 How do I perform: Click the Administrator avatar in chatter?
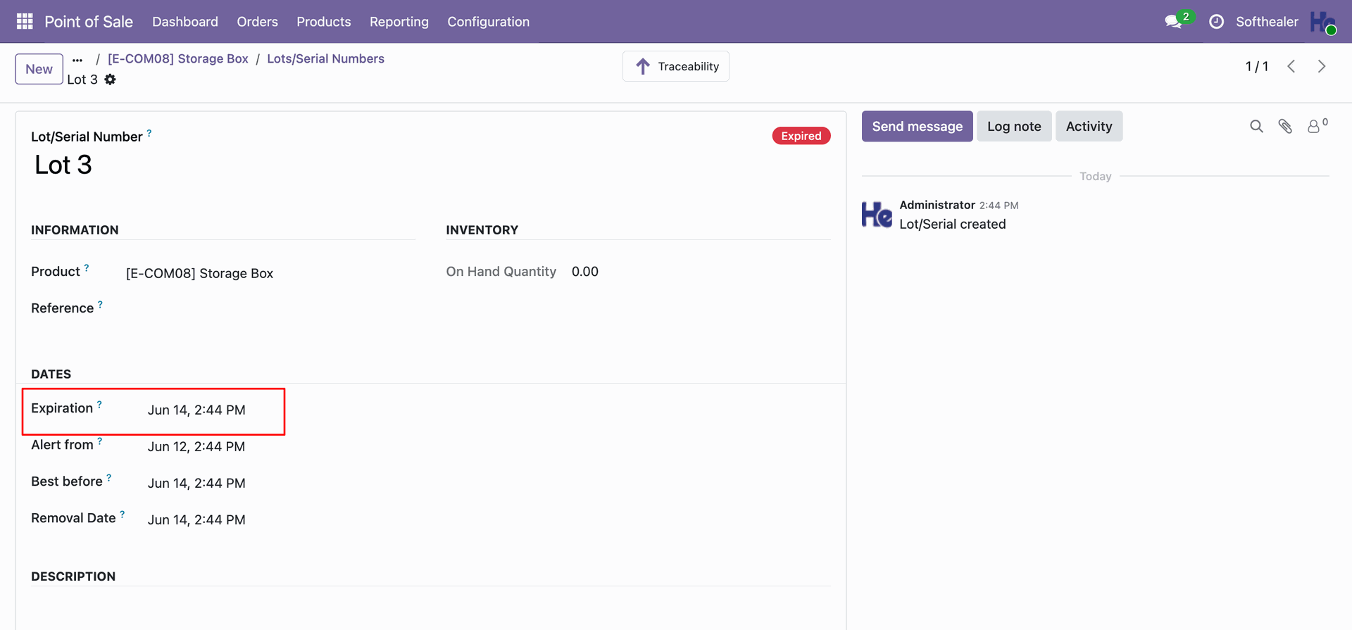pyautogui.click(x=877, y=215)
